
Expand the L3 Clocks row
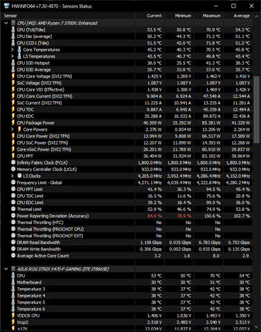12,176
